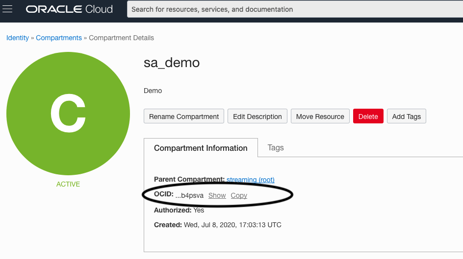Open the Tags tab
This screenshot has width=463, height=259.
pos(276,147)
